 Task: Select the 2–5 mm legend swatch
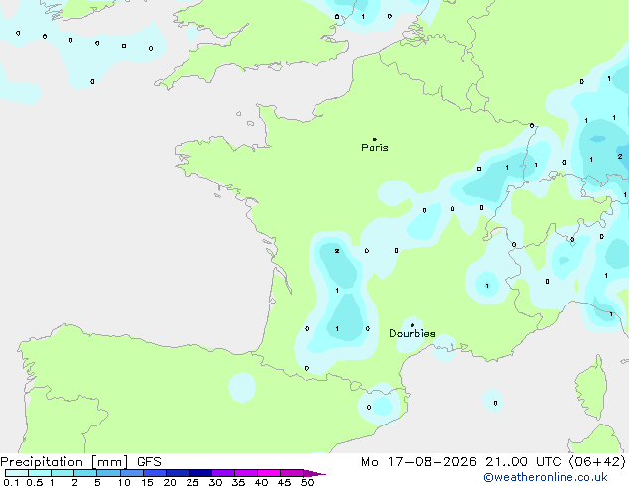pyautogui.click(x=85, y=473)
